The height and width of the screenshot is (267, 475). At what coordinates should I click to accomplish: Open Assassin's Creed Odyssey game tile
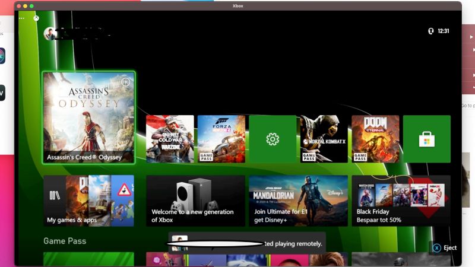coord(88,117)
